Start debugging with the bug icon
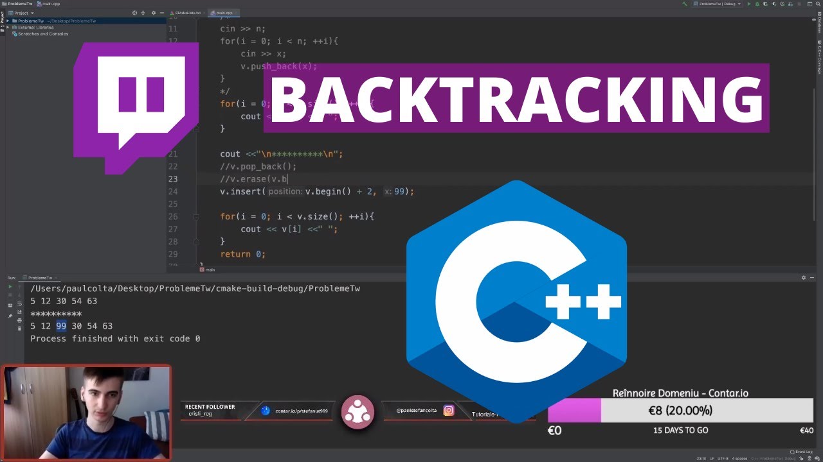Screen dimensions: 823x462 757,4
